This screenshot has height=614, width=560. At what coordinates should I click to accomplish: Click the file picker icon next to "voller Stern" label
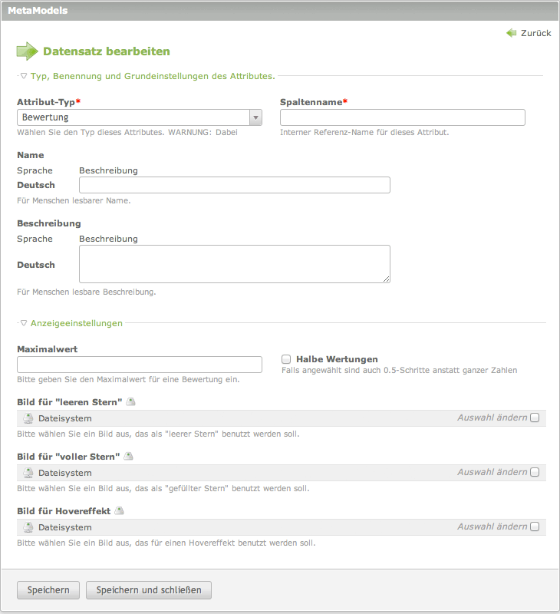(128, 456)
